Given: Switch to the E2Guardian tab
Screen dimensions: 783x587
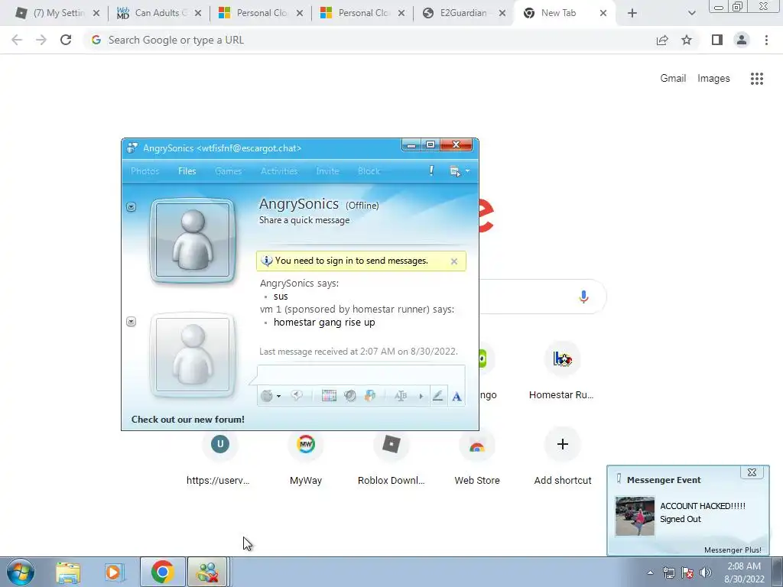Looking at the screenshot, I should tap(463, 13).
